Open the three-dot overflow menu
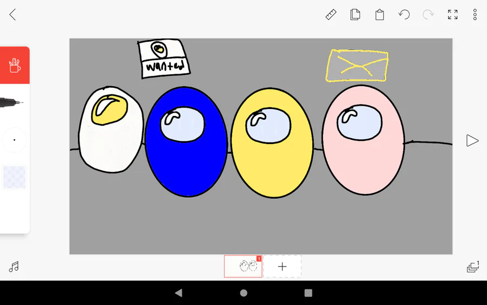487x305 pixels. (475, 15)
